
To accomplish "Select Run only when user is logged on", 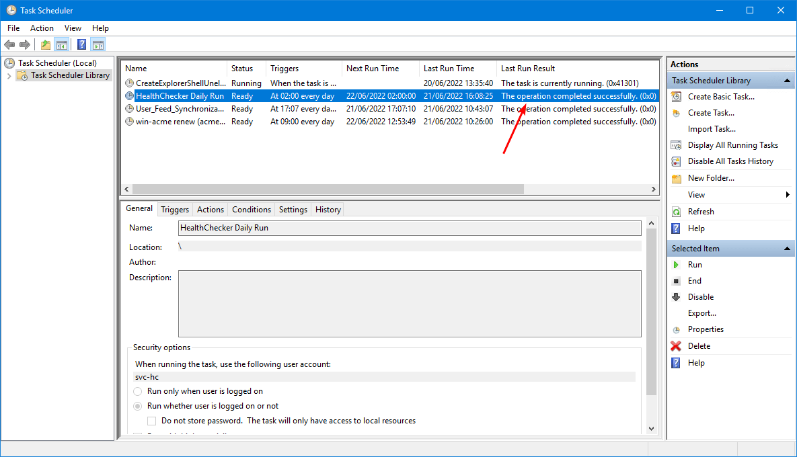I will point(138,392).
